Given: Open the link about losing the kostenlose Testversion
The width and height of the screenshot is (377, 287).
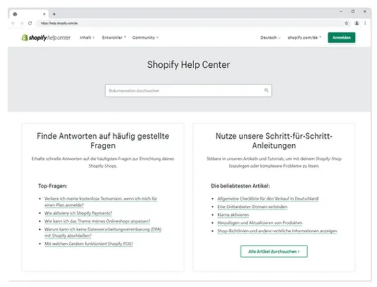Looking at the screenshot, I should (x=101, y=202).
